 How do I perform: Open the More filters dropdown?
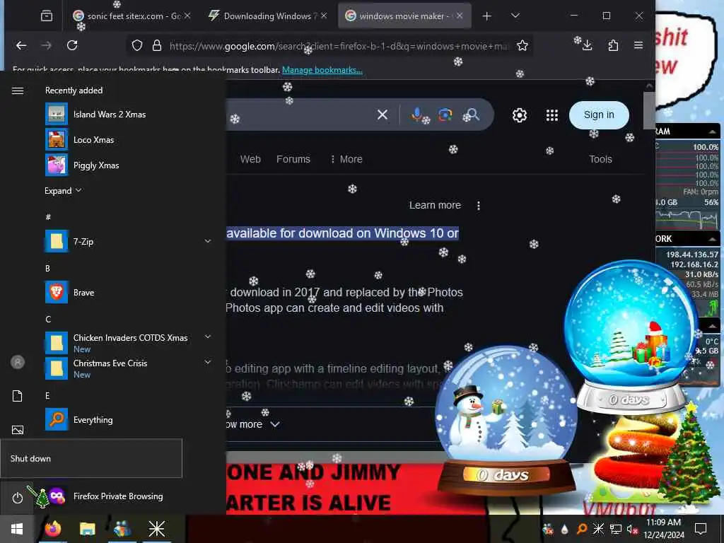click(346, 159)
